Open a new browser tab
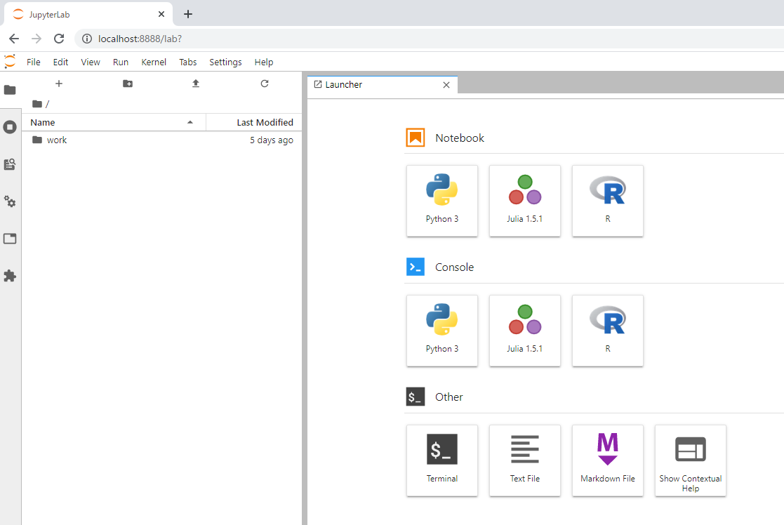This screenshot has width=784, height=525. (x=188, y=14)
